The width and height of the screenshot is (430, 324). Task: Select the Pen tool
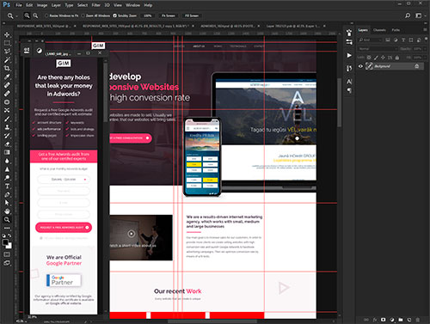(7, 194)
